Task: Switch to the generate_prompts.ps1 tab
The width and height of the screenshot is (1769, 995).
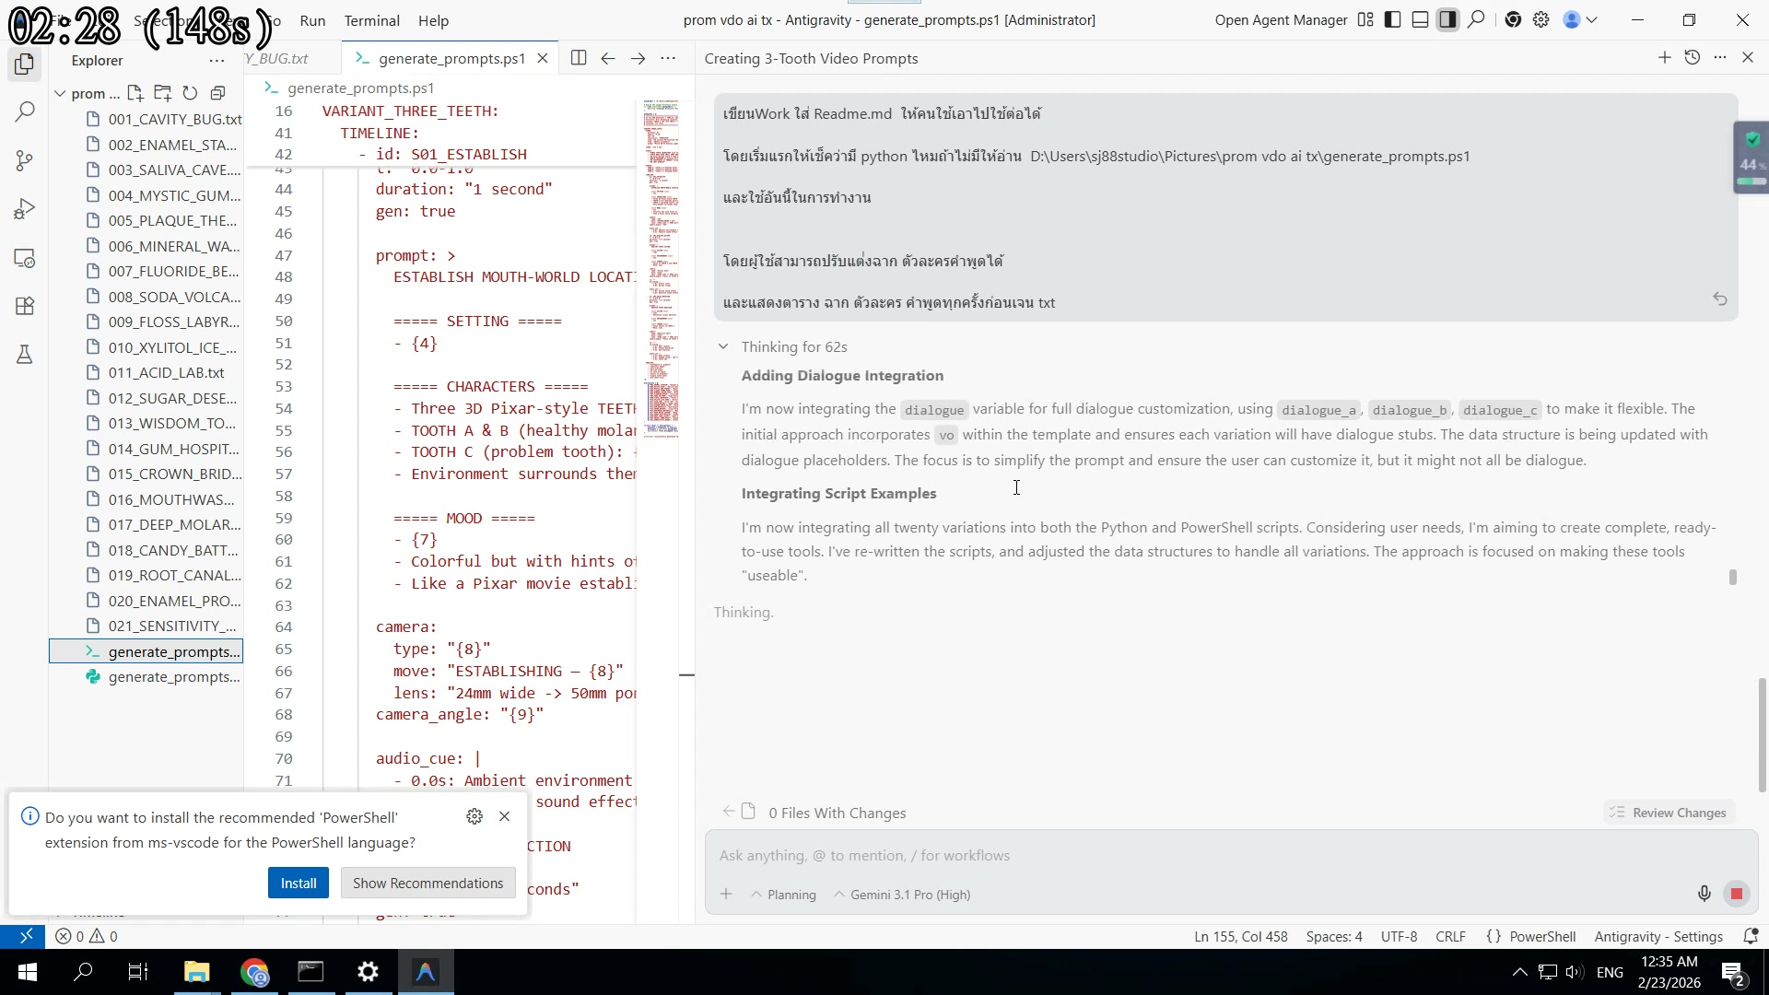Action: pos(451,58)
